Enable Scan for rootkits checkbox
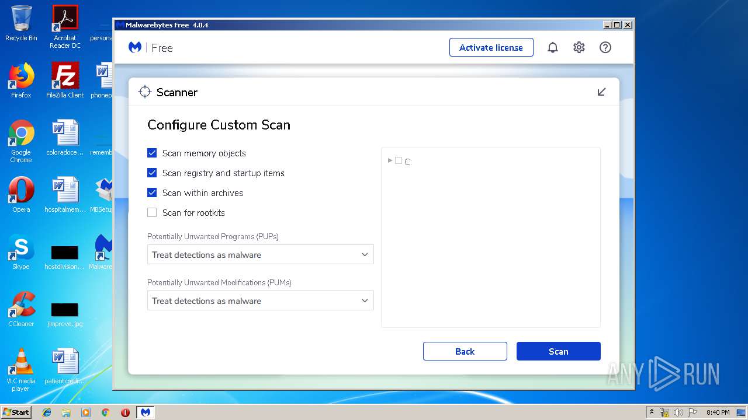Image resolution: width=748 pixels, height=420 pixels. 152,212
